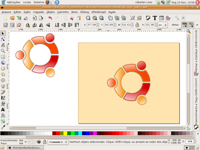Select the Text tool in toolbox

(3, 109)
